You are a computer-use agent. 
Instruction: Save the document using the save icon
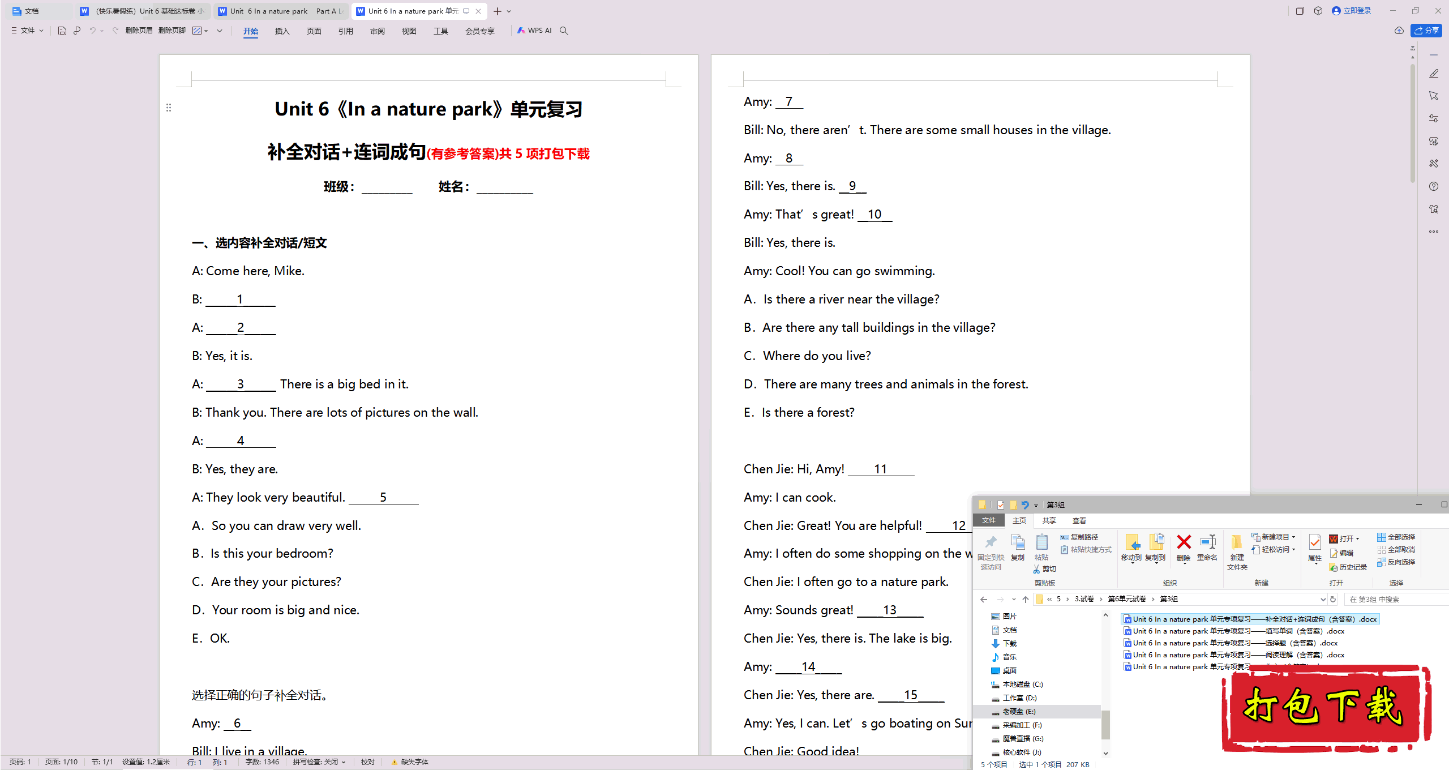(x=62, y=31)
